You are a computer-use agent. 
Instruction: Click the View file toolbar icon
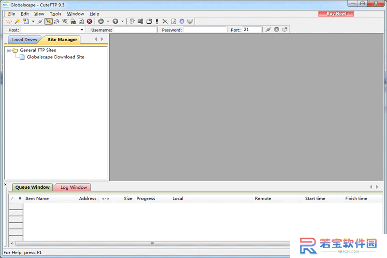[140, 21]
